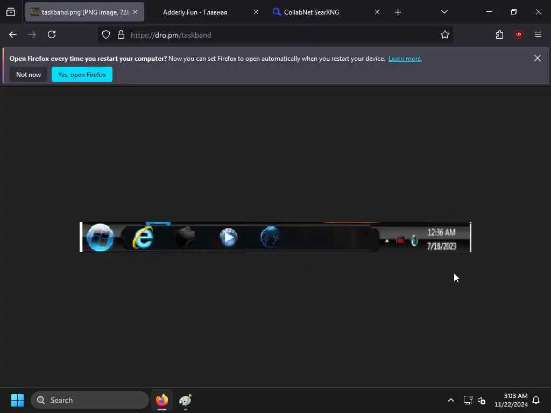Click Yes, open Firefox button
This screenshot has height=413, width=551.
[x=82, y=74]
